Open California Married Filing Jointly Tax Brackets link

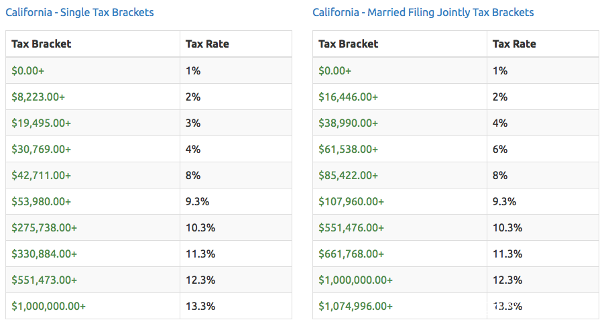click(x=423, y=12)
